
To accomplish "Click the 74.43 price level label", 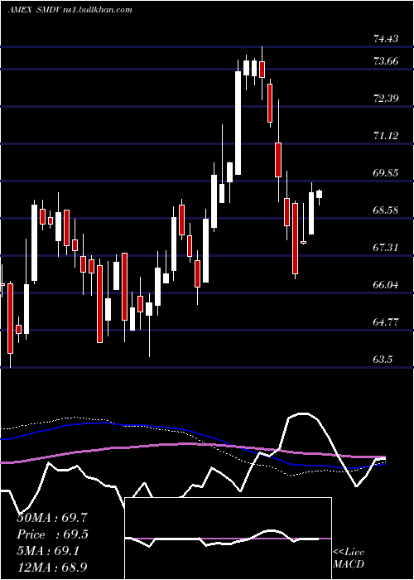I will [x=386, y=38].
